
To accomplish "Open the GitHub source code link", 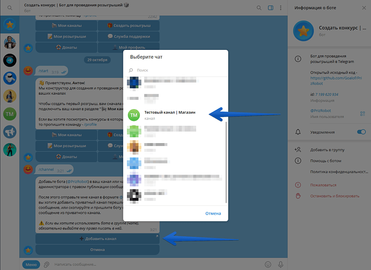I will click(336, 80).
